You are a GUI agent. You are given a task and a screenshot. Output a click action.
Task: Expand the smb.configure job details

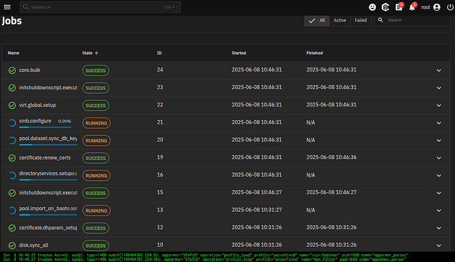(439, 123)
